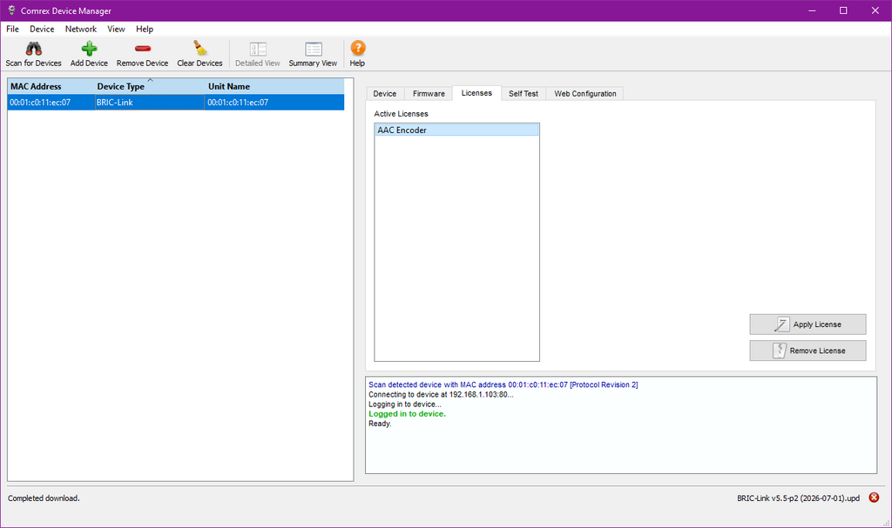This screenshot has height=528, width=892.
Task: Open the Web Configuration tab
Action: [x=585, y=94]
